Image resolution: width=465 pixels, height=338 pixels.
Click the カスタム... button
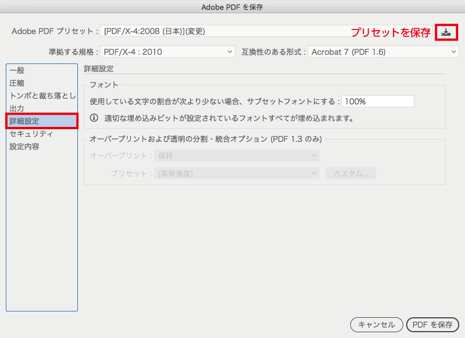point(351,174)
